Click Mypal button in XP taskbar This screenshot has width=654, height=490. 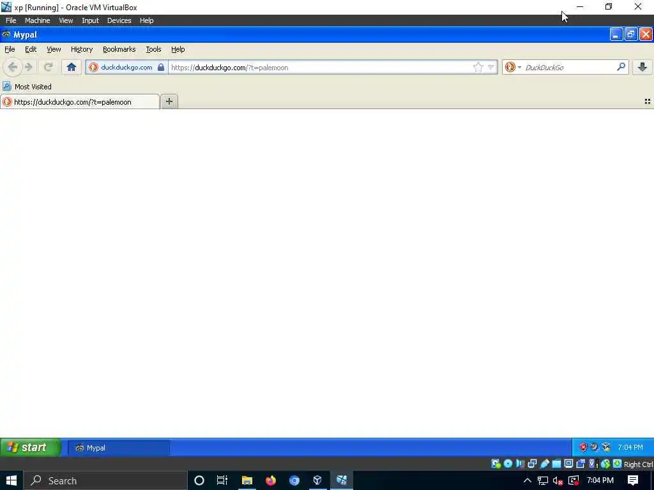[119, 448]
